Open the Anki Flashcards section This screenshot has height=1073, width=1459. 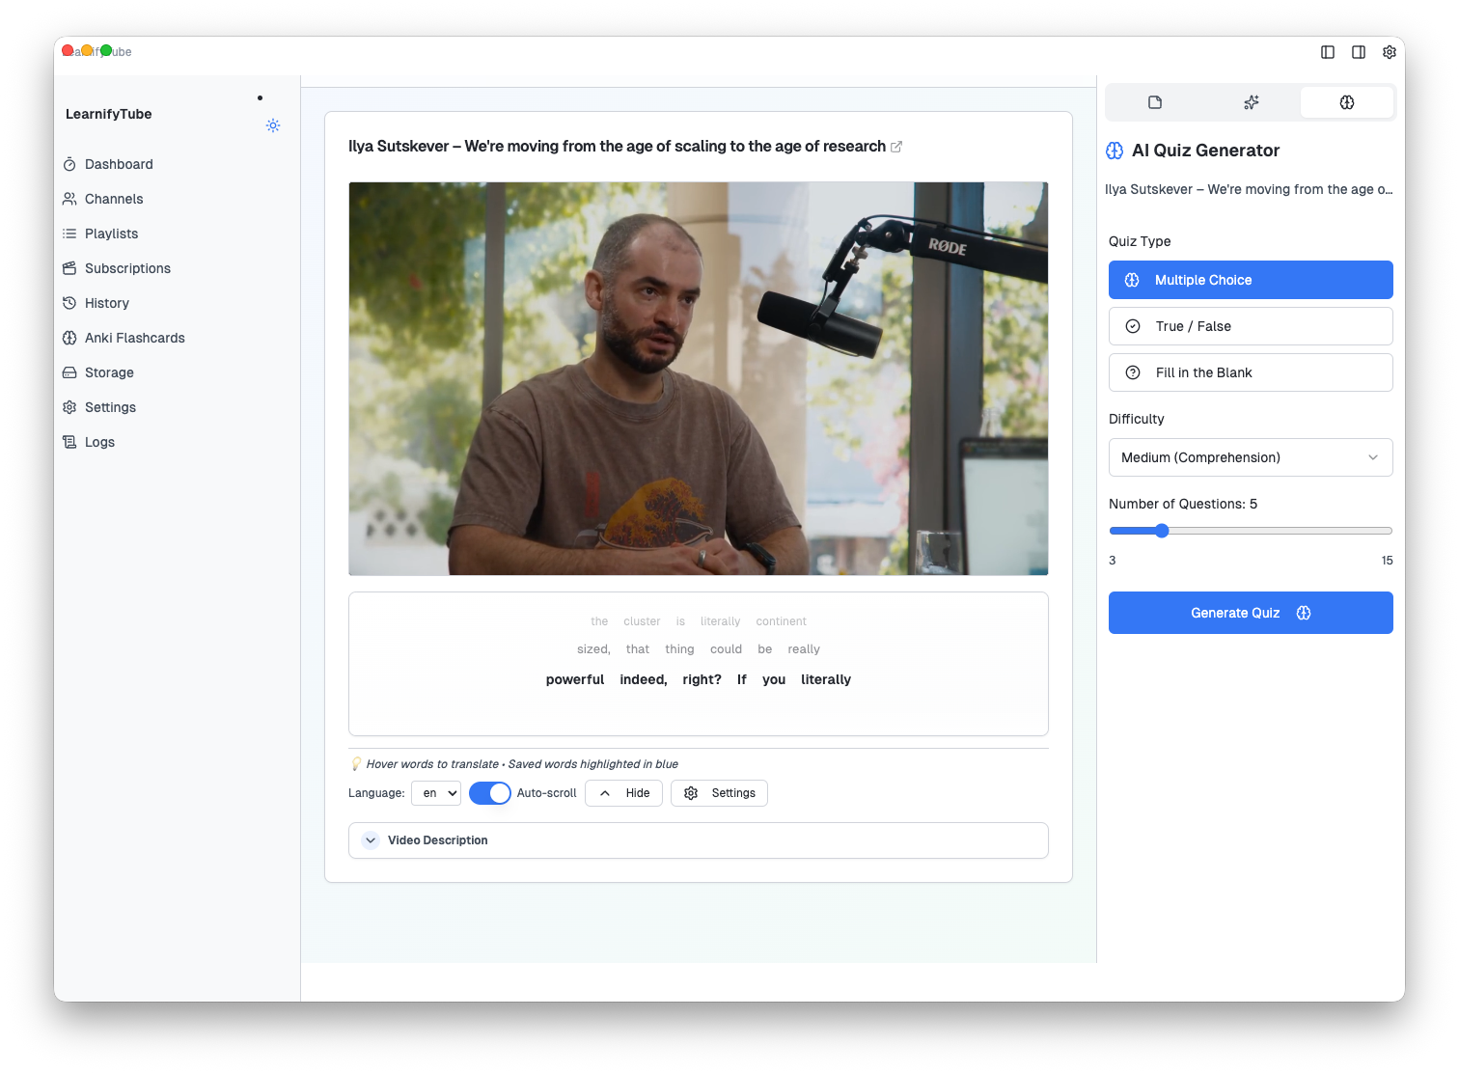(x=135, y=338)
